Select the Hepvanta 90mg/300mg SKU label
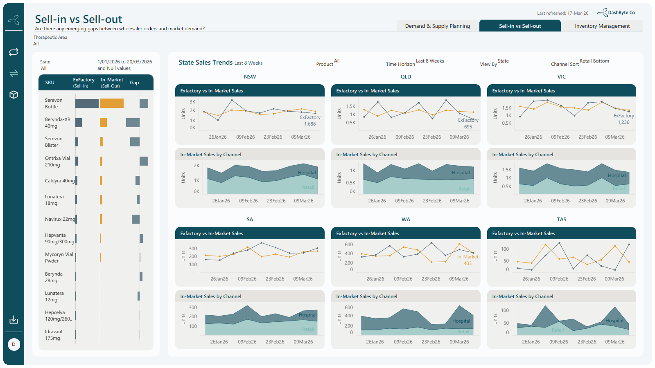 click(59, 238)
